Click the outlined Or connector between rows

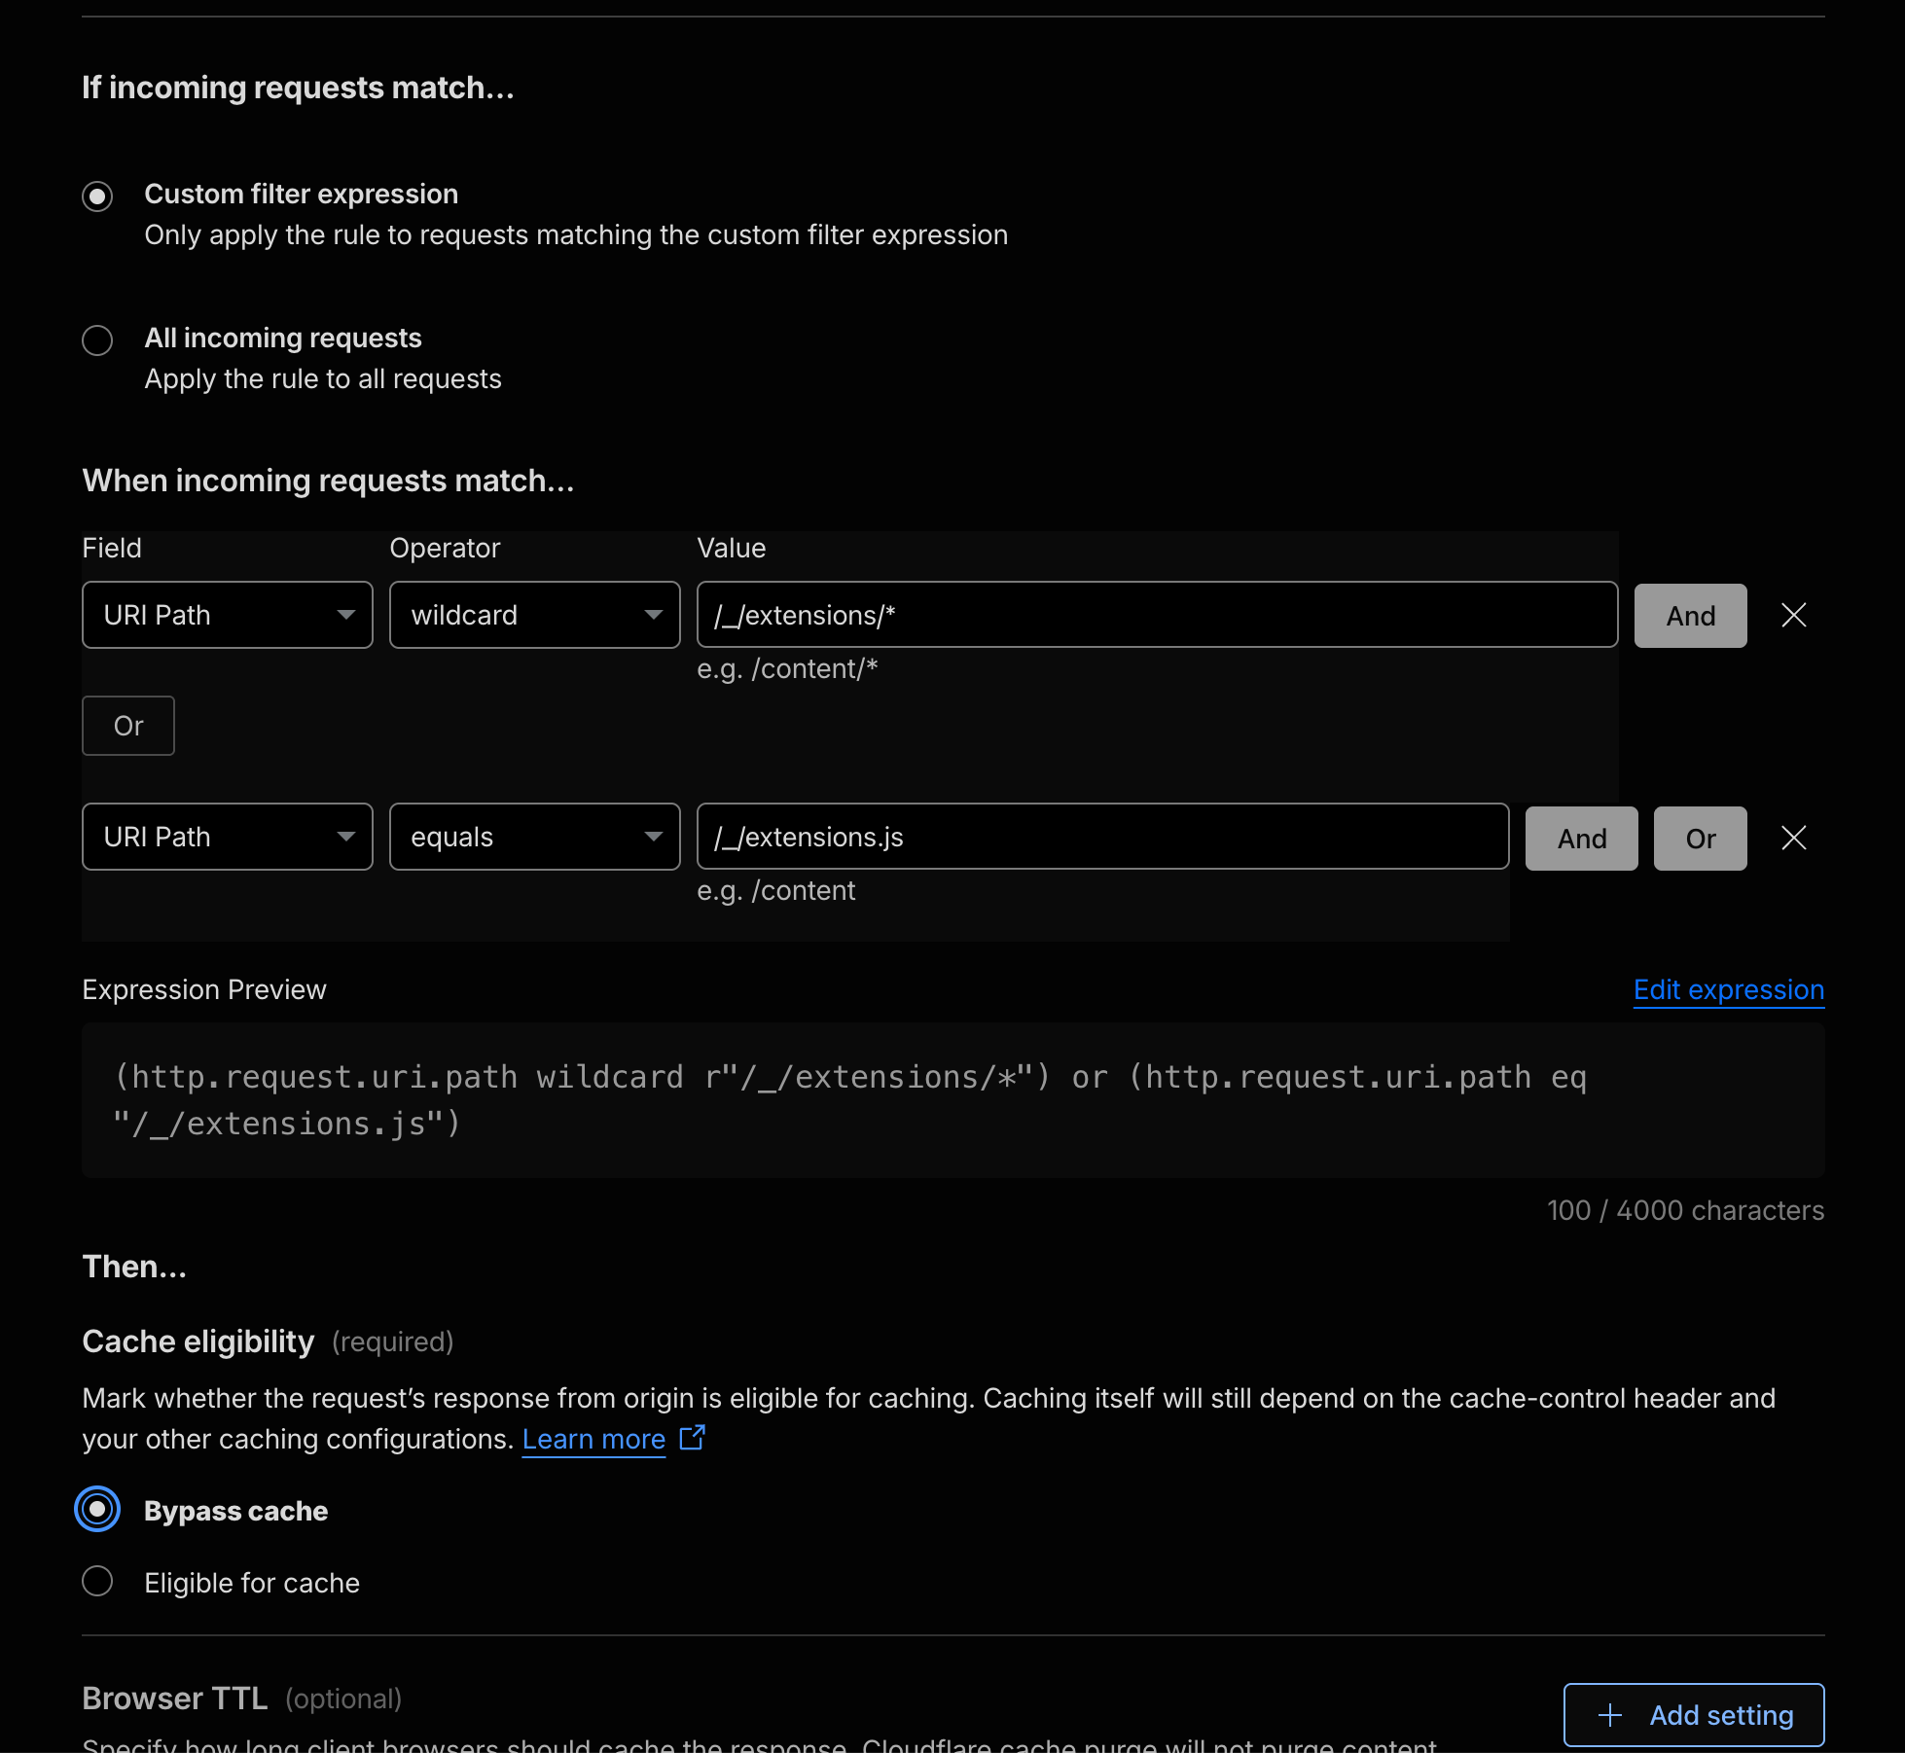tap(128, 726)
